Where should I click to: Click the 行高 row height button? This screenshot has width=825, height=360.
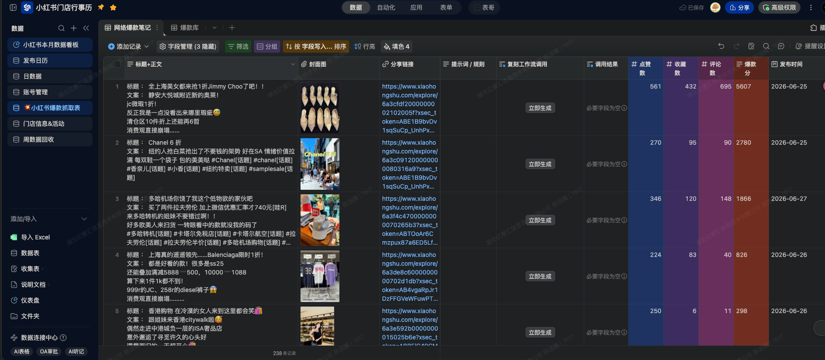(x=364, y=46)
